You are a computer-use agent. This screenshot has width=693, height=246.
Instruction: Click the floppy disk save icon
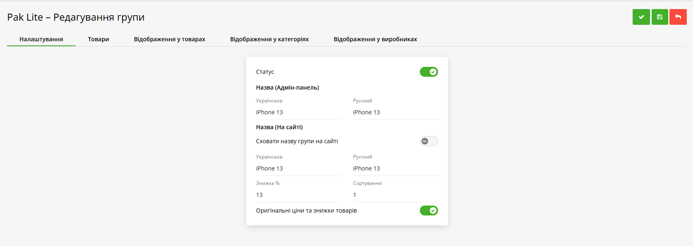(x=660, y=17)
